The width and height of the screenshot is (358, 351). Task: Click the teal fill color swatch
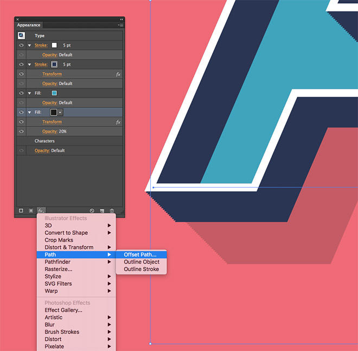tap(54, 93)
